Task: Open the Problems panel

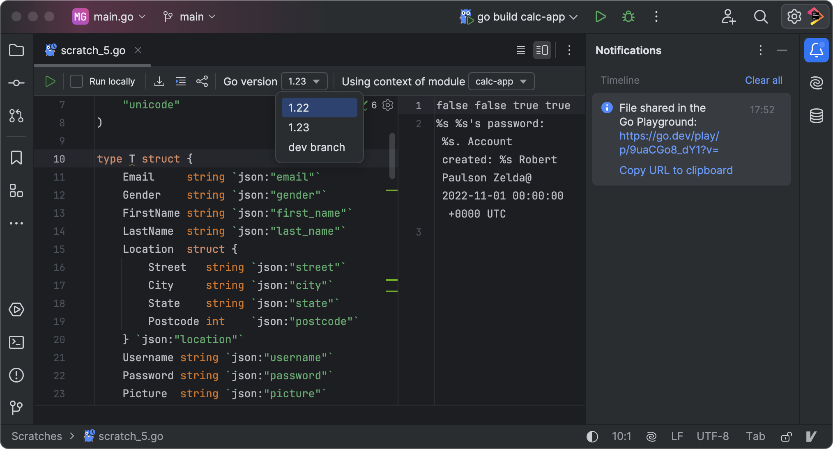Action: (x=16, y=375)
